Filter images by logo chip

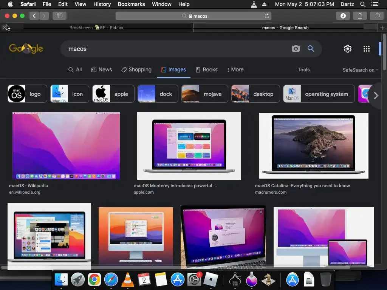tap(27, 94)
